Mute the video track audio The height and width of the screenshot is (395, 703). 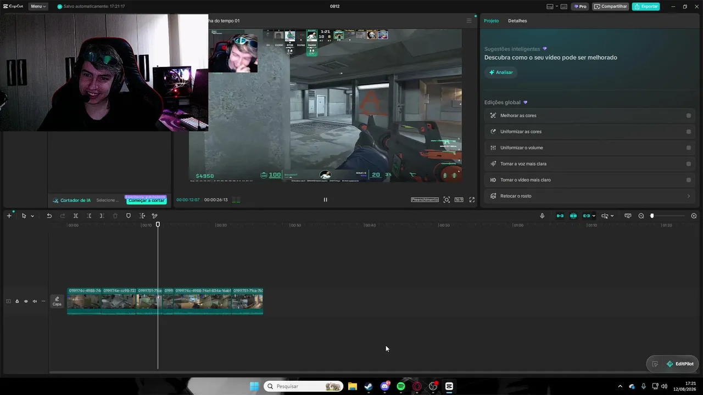click(x=35, y=301)
